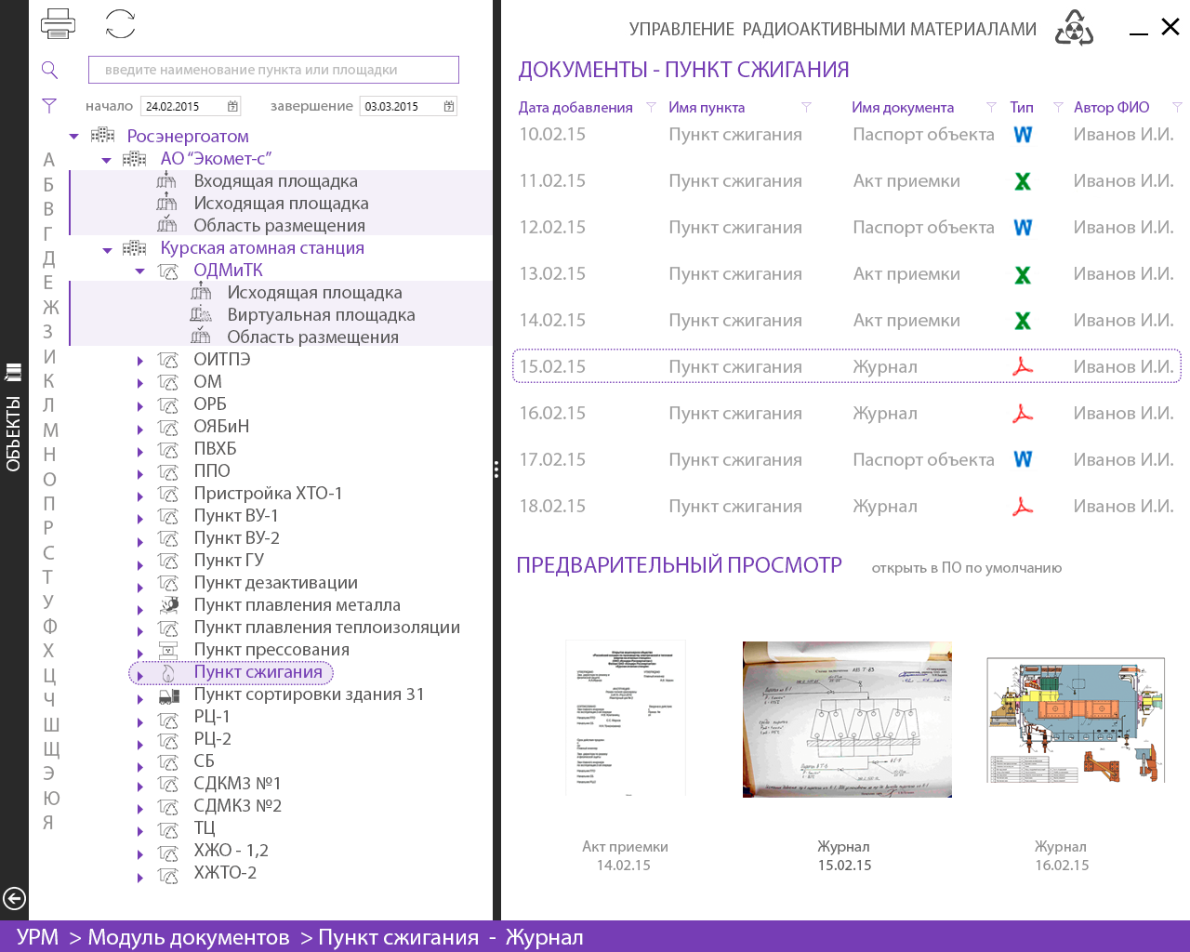Jump to letter К in alphabet index
1190x952 pixels.
point(49,380)
